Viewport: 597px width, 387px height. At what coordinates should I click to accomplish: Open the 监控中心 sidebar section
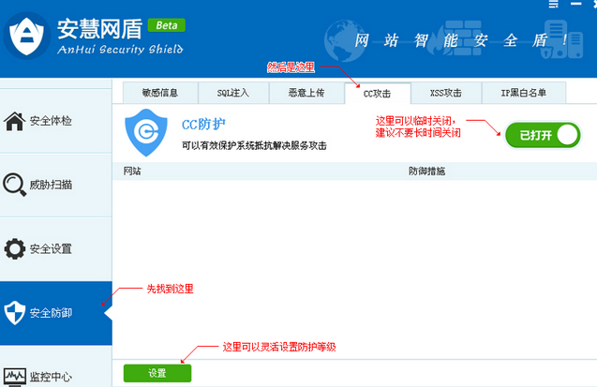(x=56, y=366)
